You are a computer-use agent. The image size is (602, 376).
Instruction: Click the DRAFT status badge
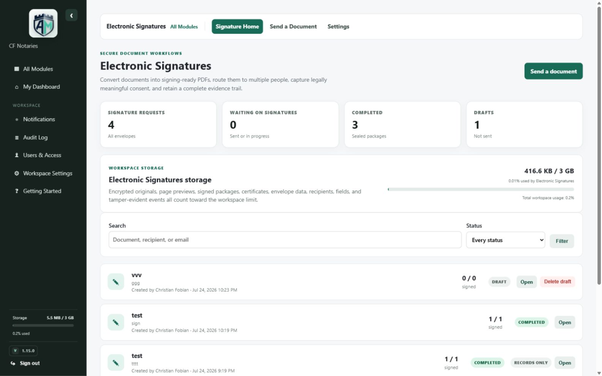click(499, 282)
